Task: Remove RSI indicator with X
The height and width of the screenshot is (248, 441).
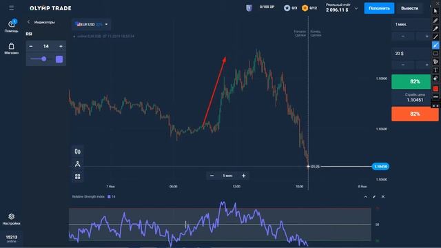Action: pyautogui.click(x=383, y=197)
